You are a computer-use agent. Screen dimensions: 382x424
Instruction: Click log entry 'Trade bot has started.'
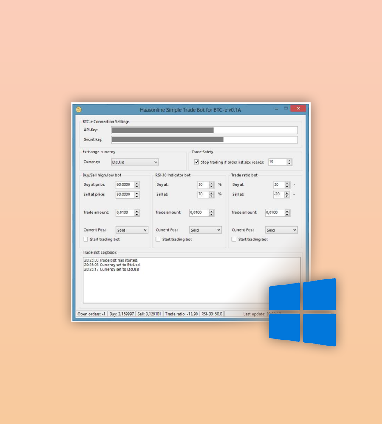pos(111,260)
